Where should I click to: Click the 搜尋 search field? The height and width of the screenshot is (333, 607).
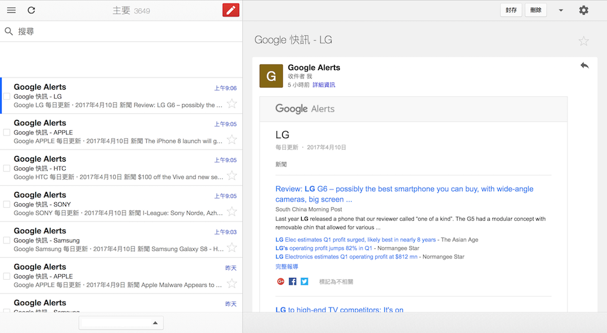[121, 31]
